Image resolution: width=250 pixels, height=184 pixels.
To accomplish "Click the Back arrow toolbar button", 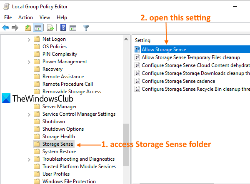I will point(5,28).
